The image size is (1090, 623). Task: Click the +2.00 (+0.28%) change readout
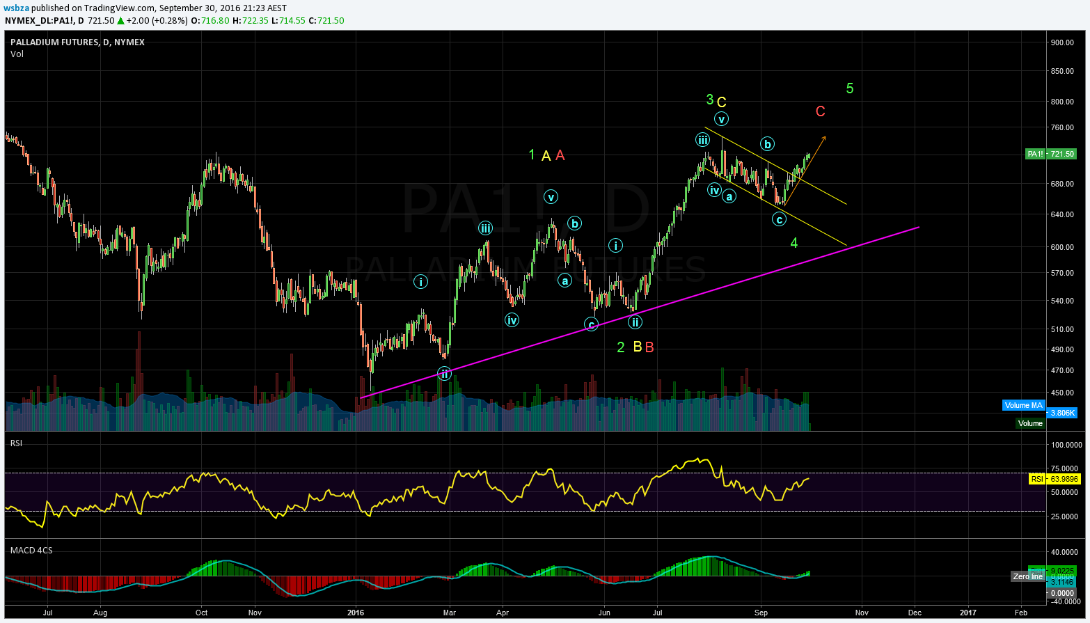tap(157, 20)
